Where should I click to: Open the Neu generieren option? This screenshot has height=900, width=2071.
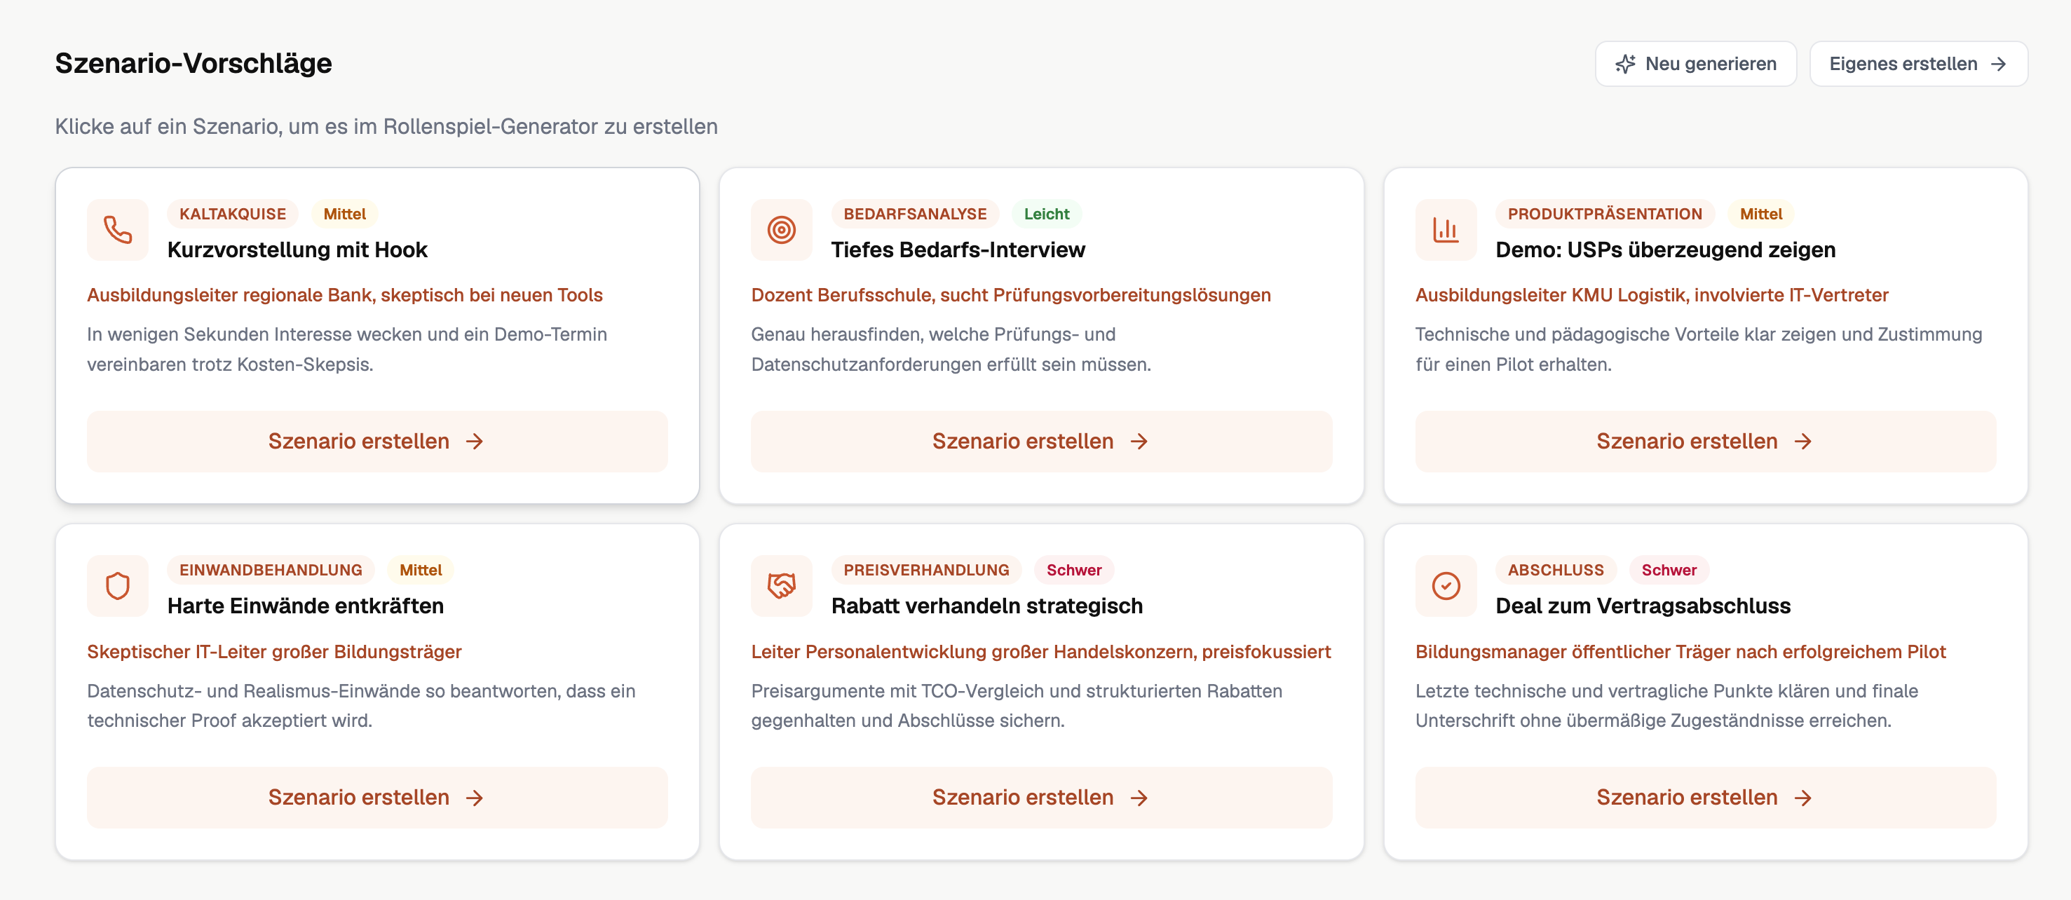(1695, 64)
